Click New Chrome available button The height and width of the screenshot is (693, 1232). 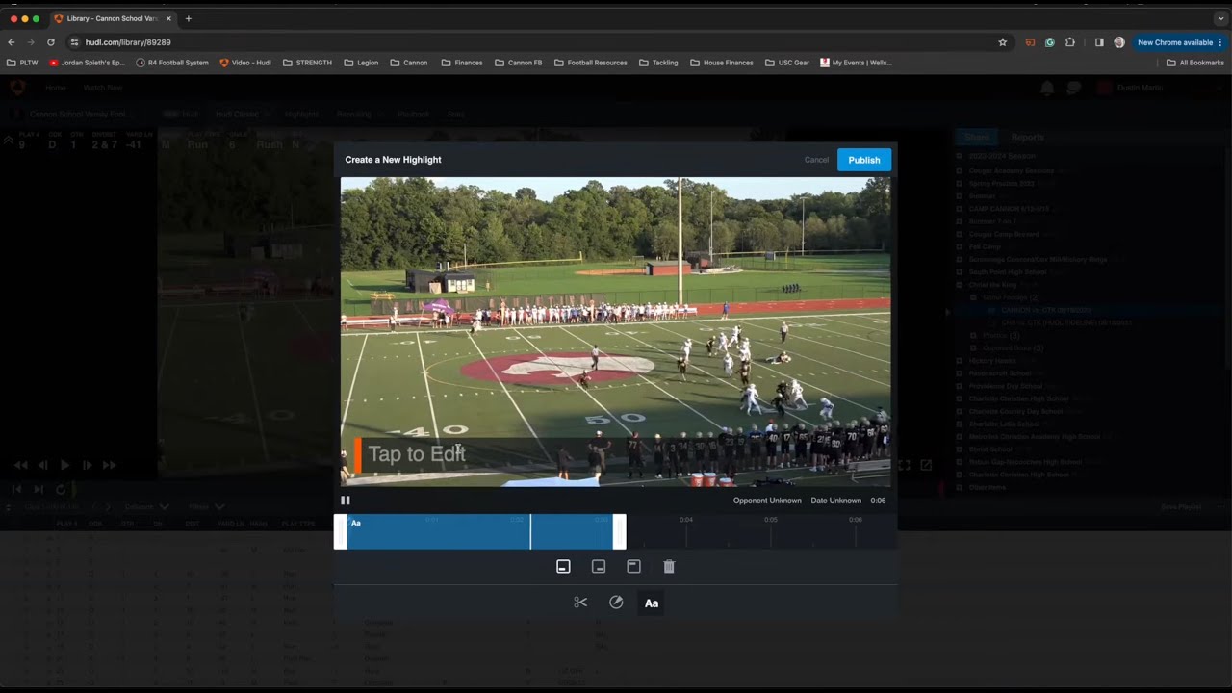[x=1174, y=42]
